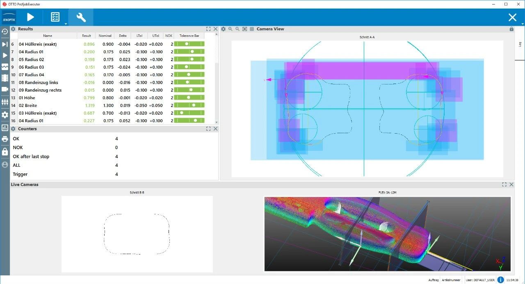This screenshot has width=525, height=284.
Task: Click the step-forward icon in left sidebar
Action: click(x=5, y=44)
